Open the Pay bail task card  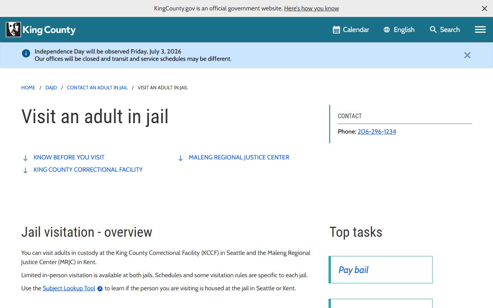381,270
